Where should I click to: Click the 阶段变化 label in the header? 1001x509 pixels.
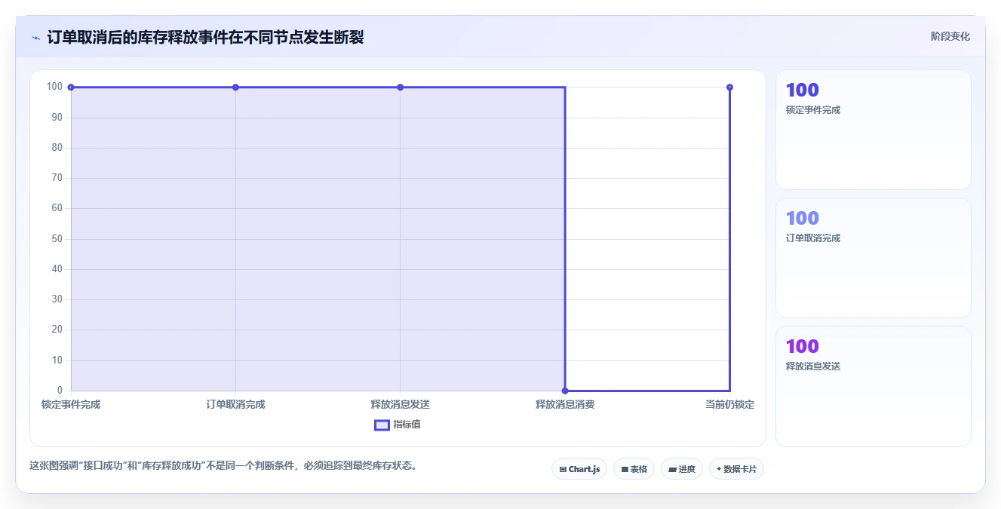(950, 36)
